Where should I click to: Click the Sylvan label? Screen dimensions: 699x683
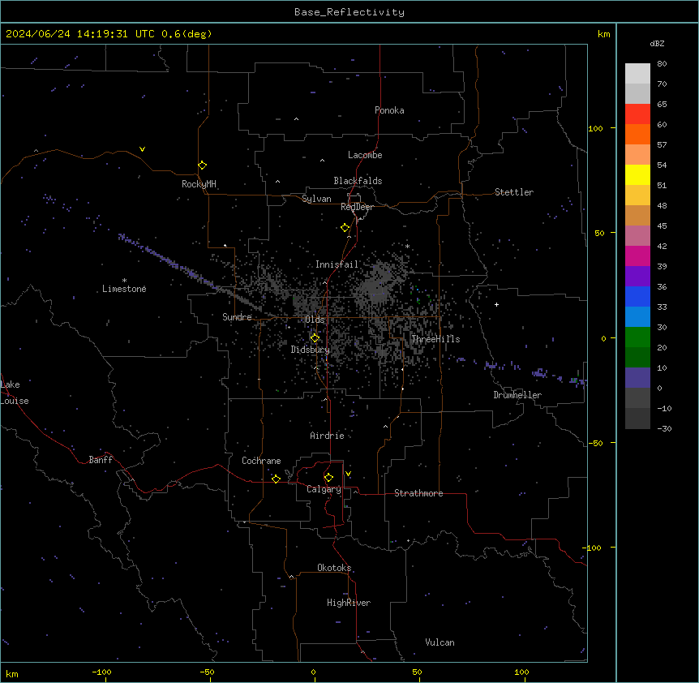click(x=316, y=199)
